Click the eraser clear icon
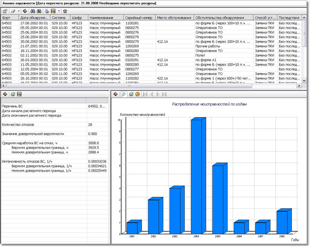Viewport: 310px width, 247px height. tap(13, 11)
